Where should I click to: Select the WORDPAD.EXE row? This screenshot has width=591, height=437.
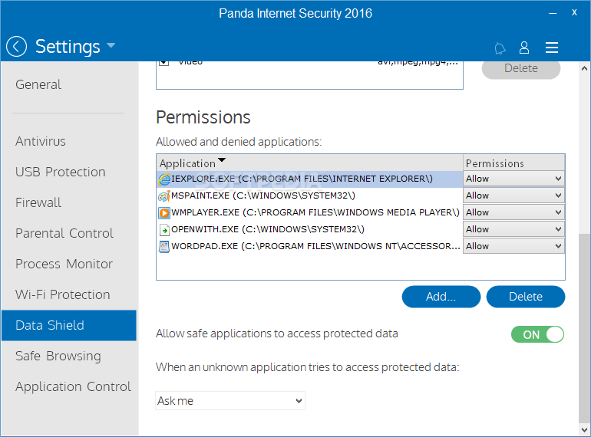(309, 246)
